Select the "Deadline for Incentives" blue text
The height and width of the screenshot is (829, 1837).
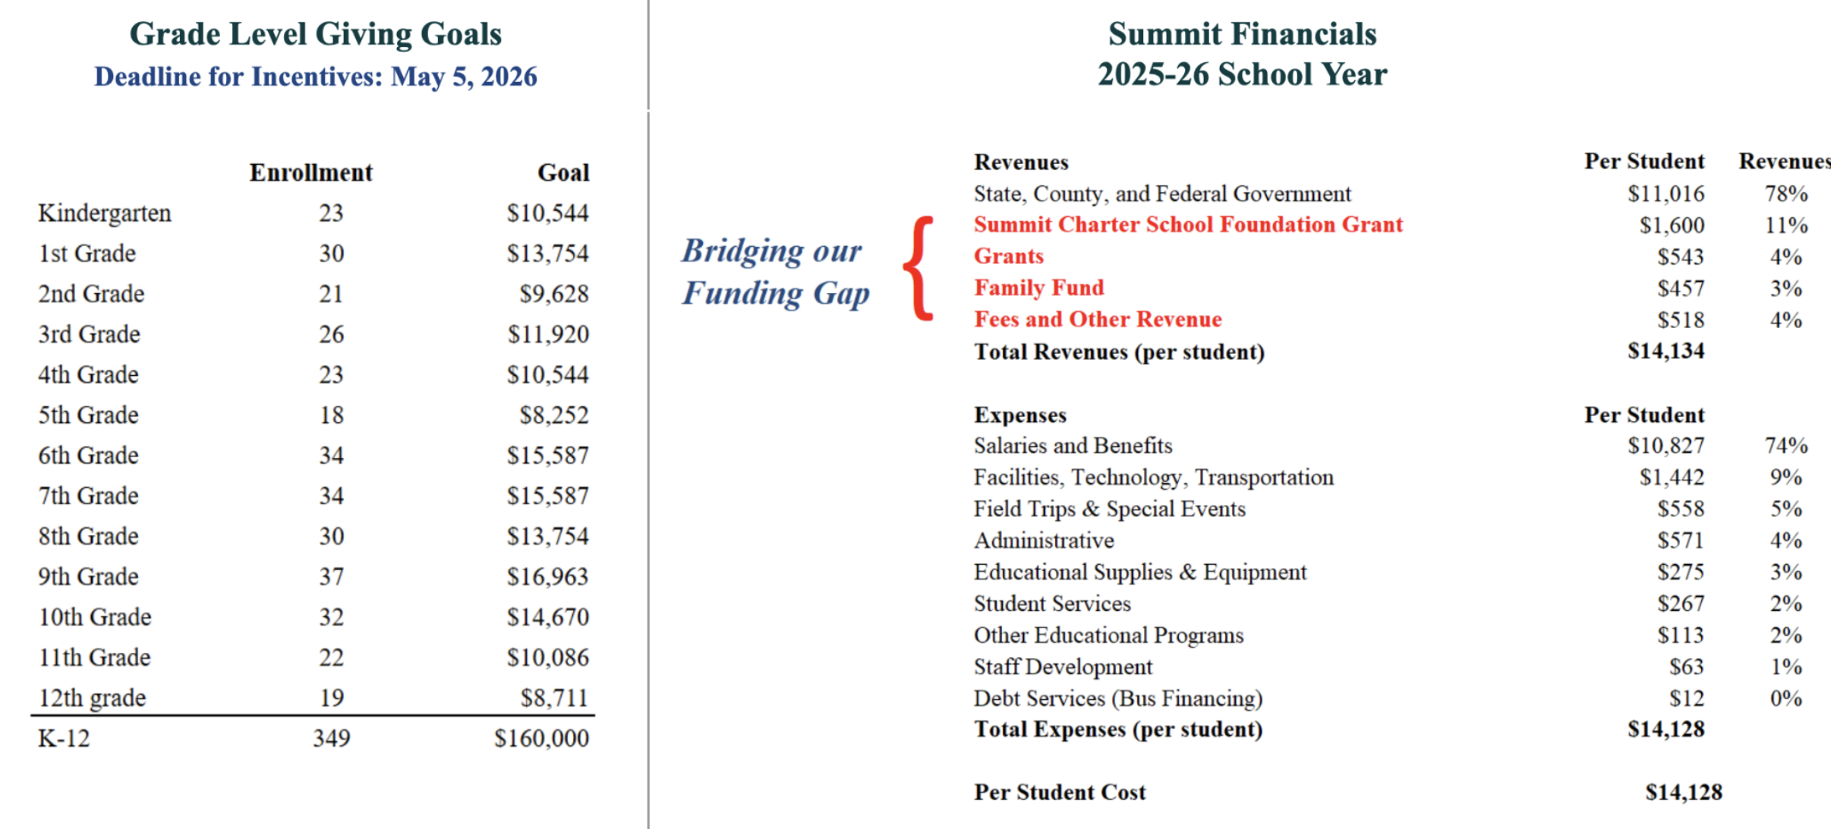pyautogui.click(x=315, y=77)
